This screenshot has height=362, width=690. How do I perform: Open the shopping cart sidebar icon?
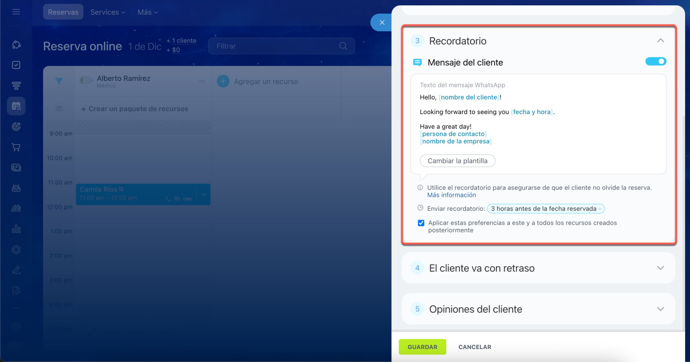tap(16, 147)
